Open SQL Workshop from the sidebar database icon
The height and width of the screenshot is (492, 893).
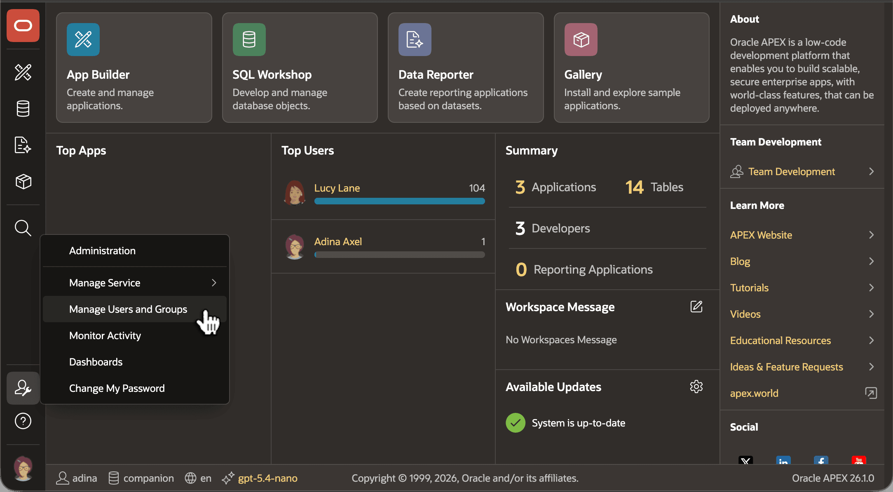[x=23, y=109]
